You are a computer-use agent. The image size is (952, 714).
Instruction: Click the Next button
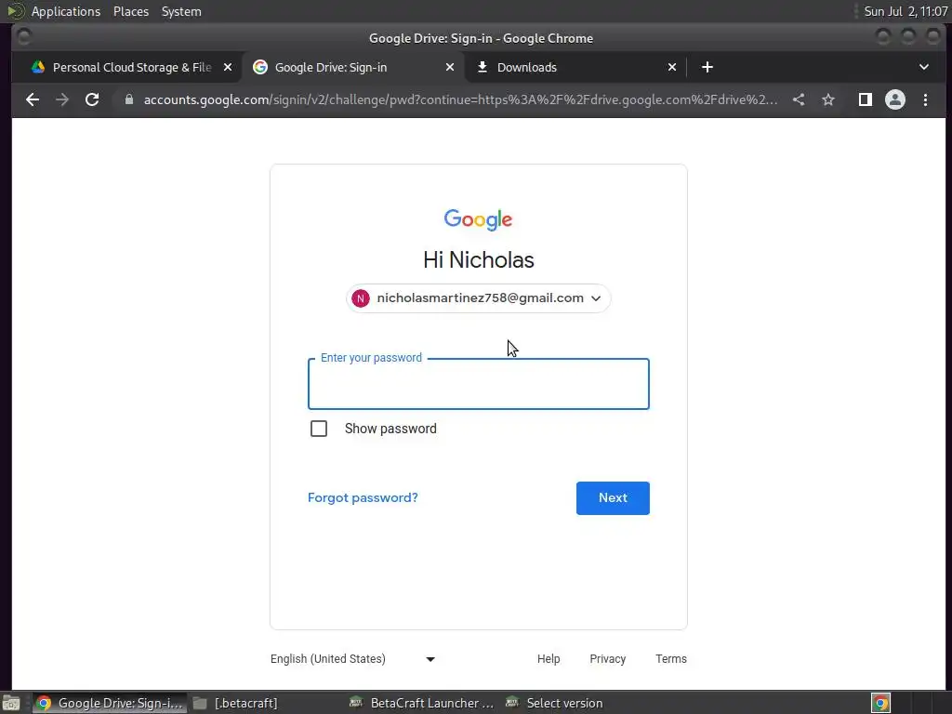(613, 498)
